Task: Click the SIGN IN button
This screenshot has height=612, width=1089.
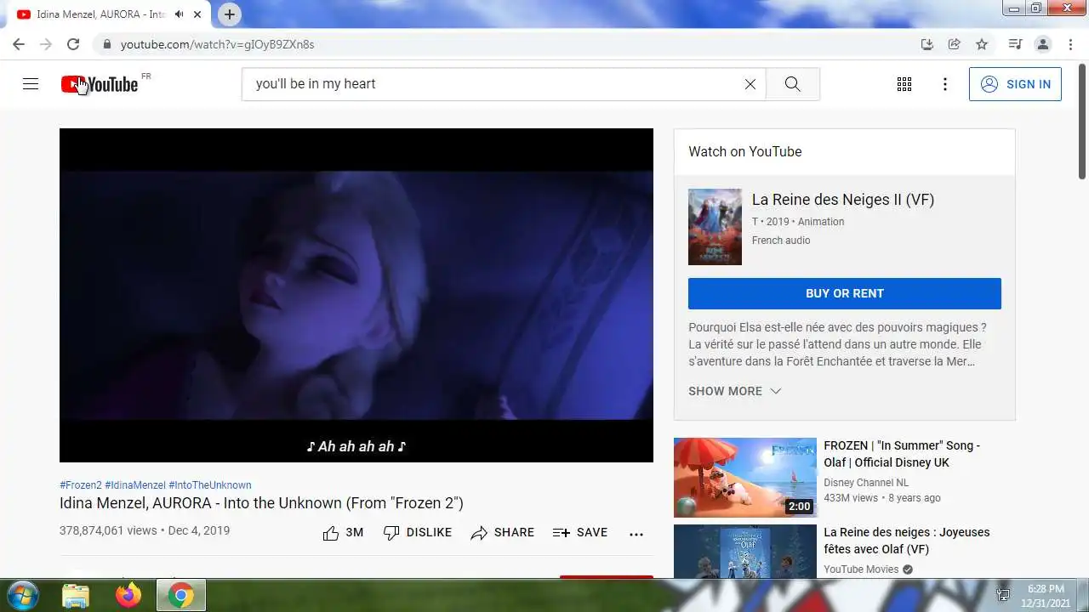Action: coord(1015,84)
